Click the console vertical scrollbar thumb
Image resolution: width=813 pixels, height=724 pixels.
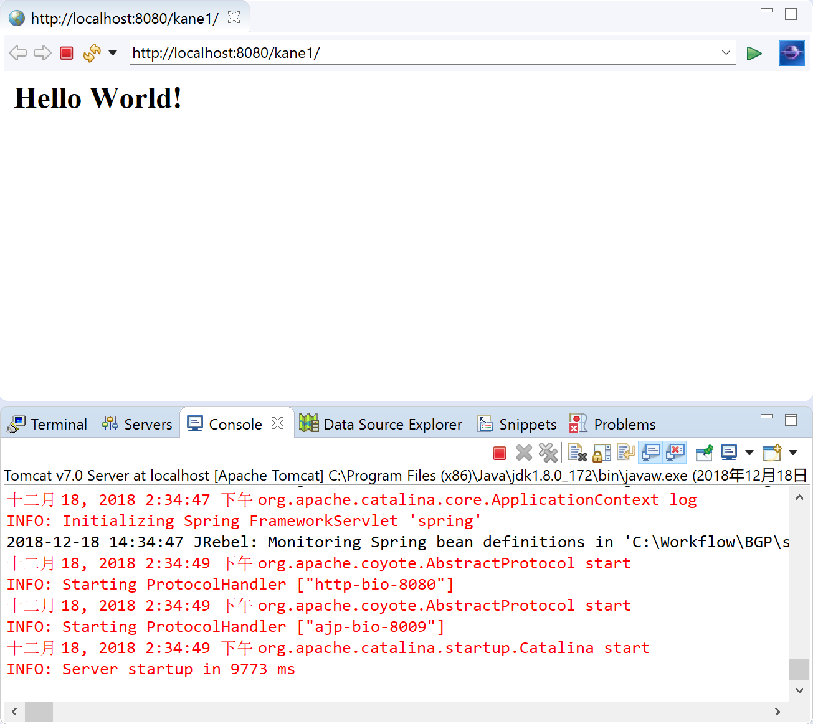[x=799, y=669]
